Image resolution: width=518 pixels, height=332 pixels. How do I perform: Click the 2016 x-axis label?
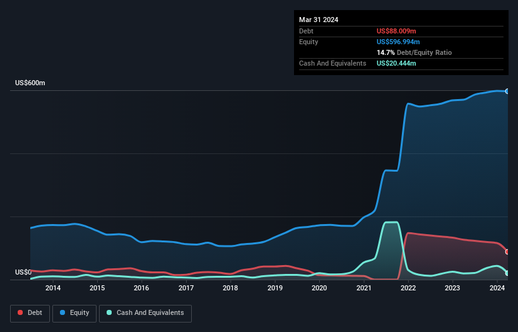coord(141,288)
